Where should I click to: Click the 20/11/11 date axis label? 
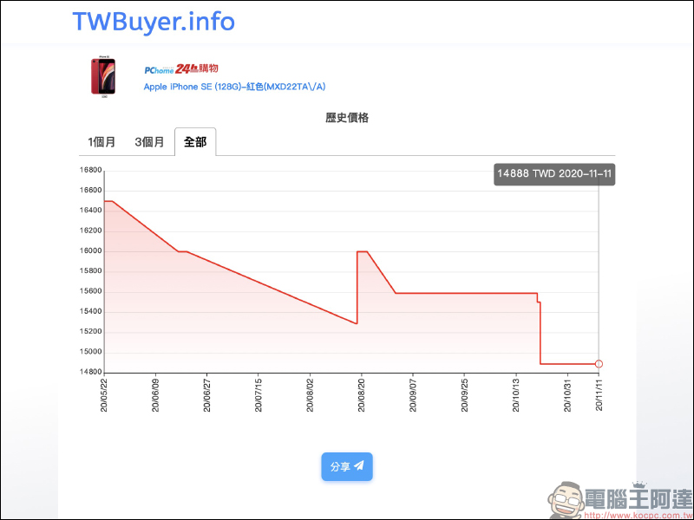tap(599, 394)
